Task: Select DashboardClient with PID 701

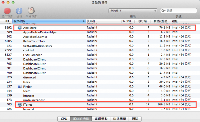Action: [x=100, y=68]
